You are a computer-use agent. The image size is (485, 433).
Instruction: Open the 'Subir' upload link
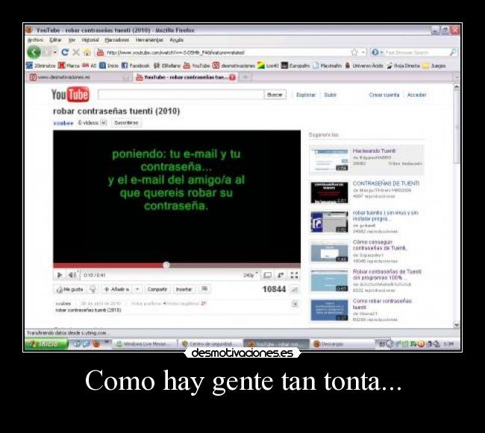point(330,95)
